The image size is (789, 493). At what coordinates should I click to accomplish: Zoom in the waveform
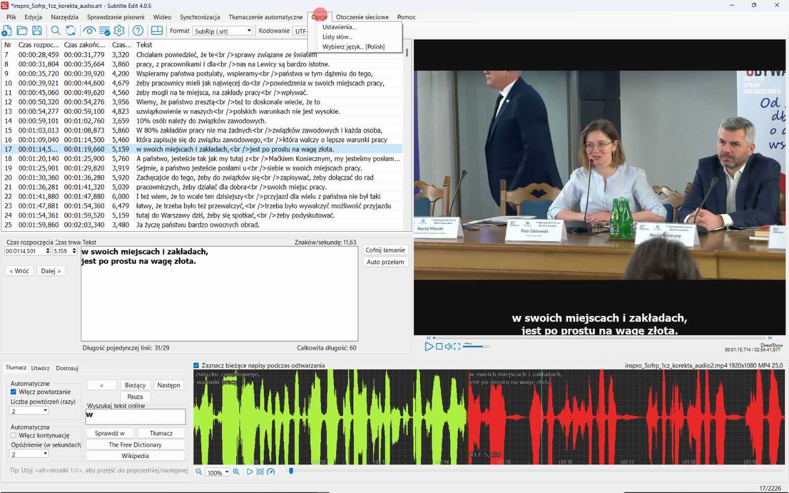coord(236,472)
